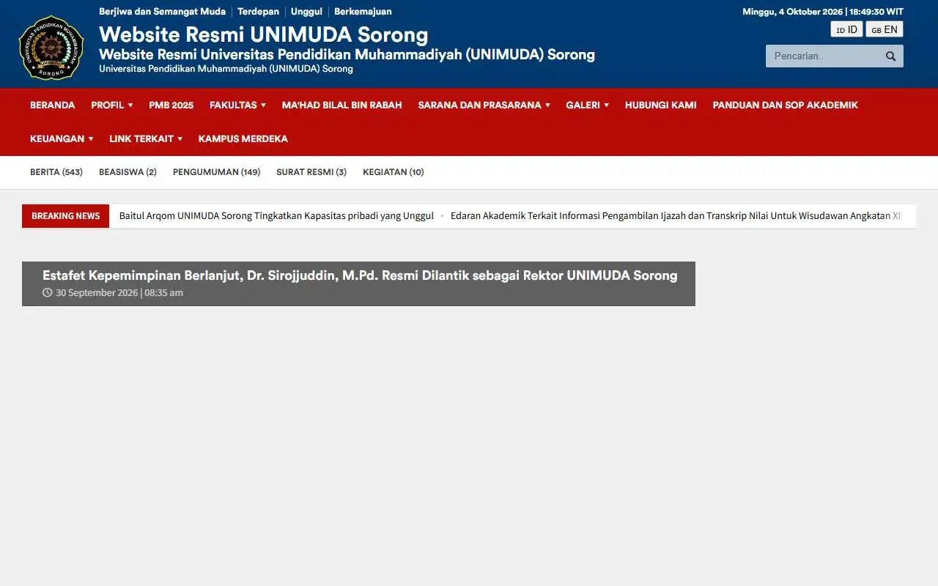Expand the LINK TERKAIT dropdown menu
This screenshot has width=938, height=586.
pyautogui.click(x=146, y=138)
